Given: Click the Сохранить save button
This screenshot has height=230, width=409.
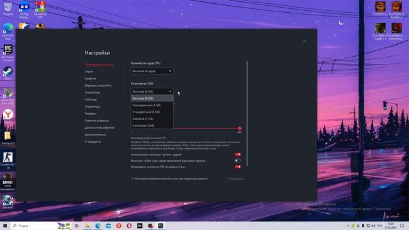Looking at the screenshot, I should (x=236, y=179).
